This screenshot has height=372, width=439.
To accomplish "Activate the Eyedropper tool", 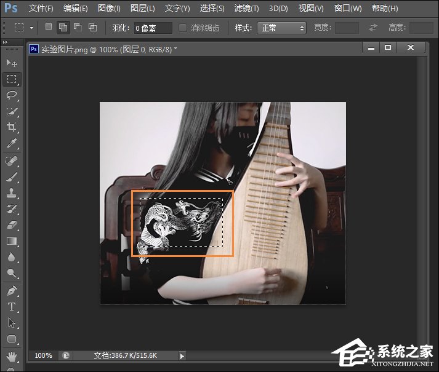I will pyautogui.click(x=12, y=144).
